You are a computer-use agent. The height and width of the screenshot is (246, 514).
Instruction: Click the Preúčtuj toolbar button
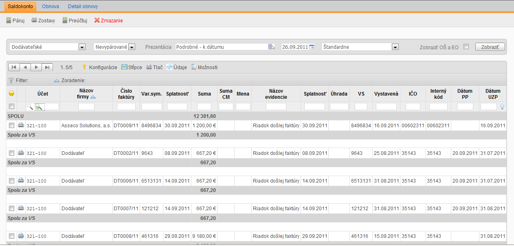tap(75, 20)
